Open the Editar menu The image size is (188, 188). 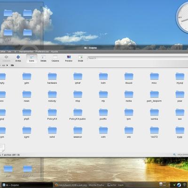click(2, 51)
